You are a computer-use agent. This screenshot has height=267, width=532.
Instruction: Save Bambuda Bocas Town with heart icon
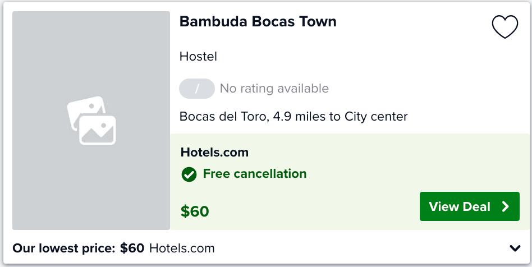505,27
